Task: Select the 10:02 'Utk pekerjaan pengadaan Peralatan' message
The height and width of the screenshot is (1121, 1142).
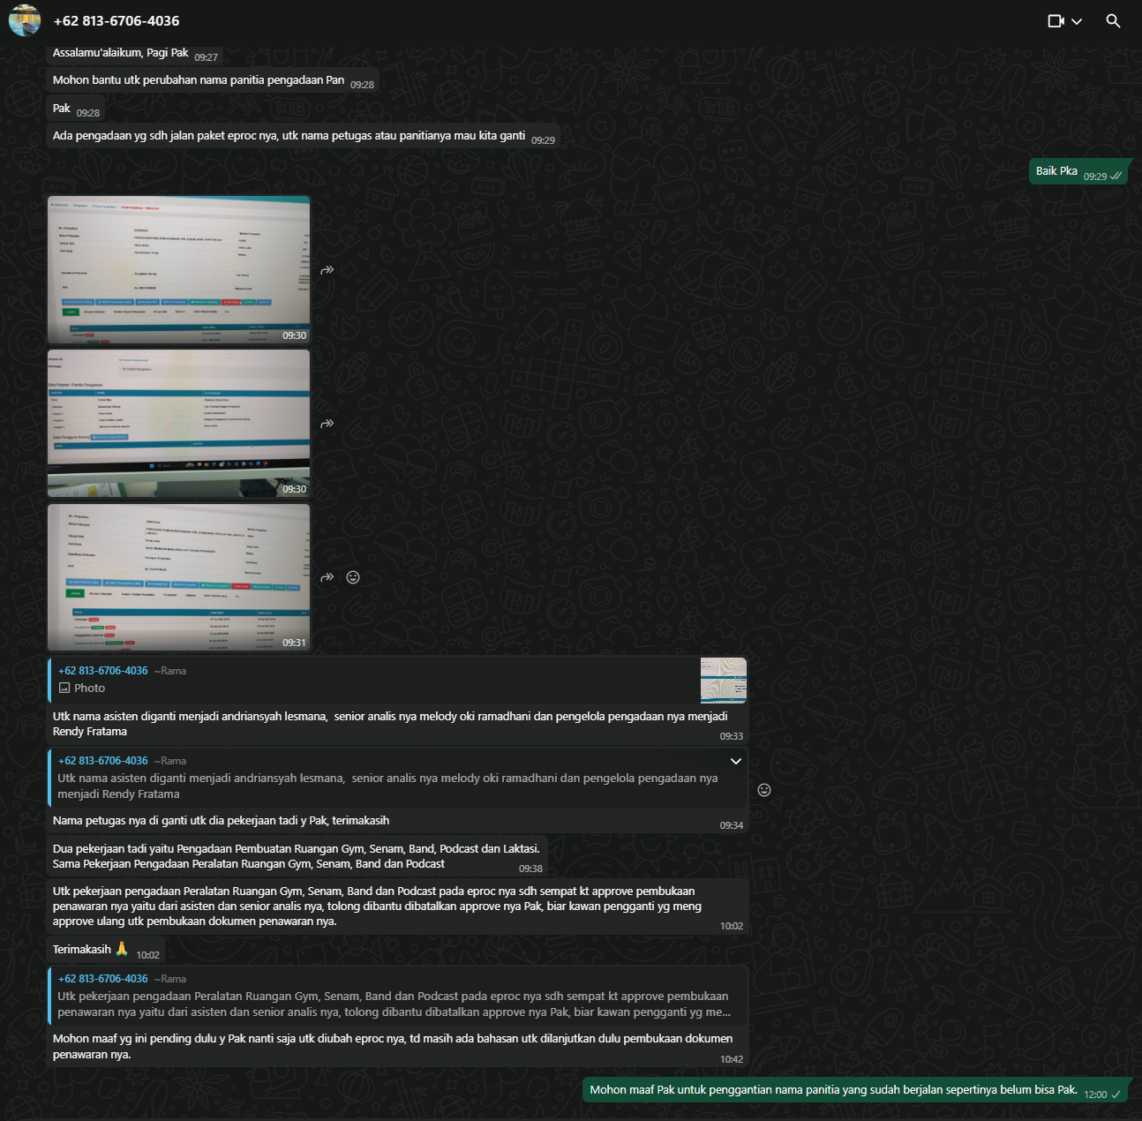Action: pos(377,907)
